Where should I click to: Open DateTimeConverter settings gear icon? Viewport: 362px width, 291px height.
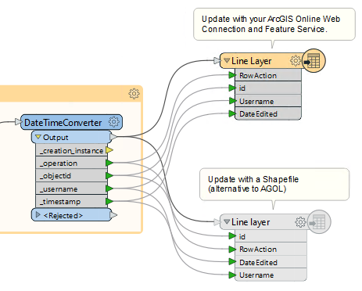113,122
